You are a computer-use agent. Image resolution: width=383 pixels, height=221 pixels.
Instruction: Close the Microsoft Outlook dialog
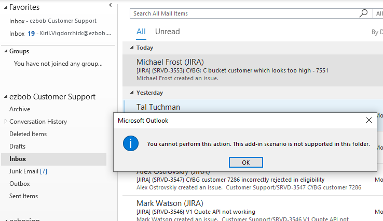click(x=369, y=120)
